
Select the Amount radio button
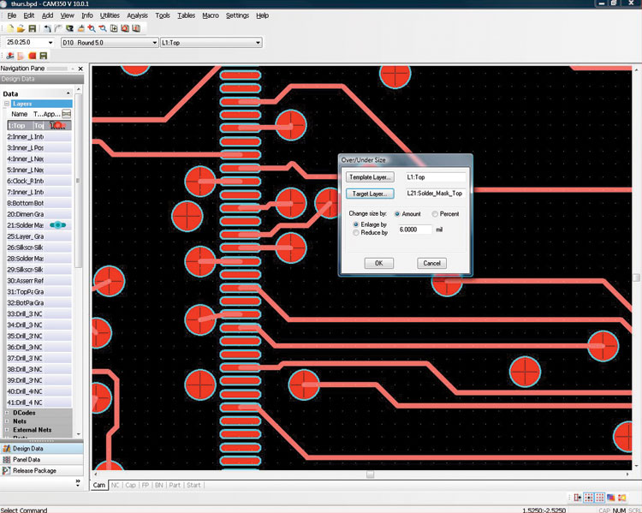[x=398, y=213]
